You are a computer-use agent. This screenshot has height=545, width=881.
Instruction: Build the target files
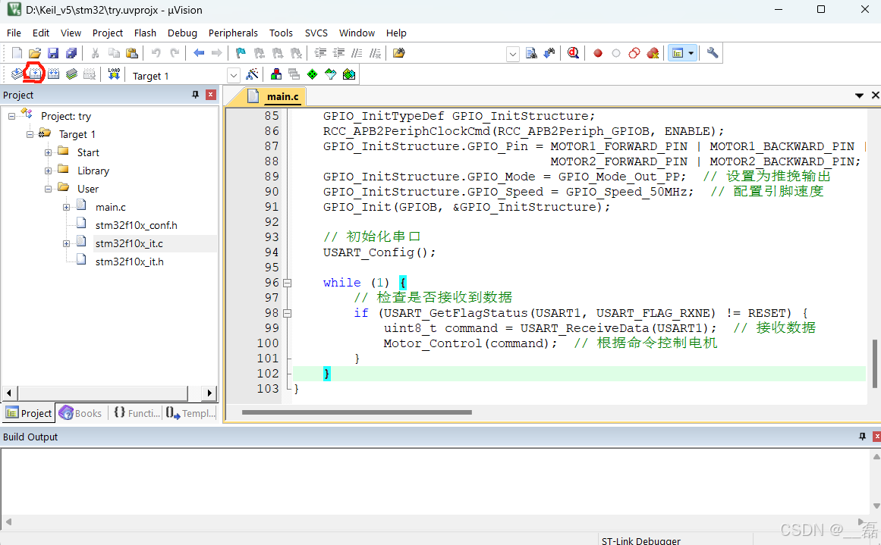click(x=36, y=74)
